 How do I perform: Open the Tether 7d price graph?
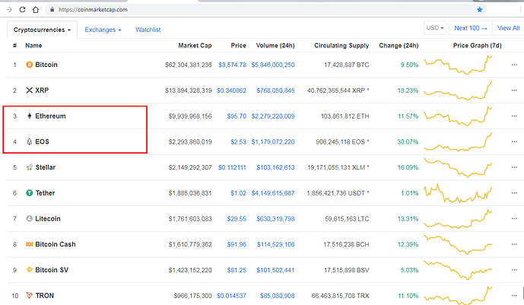click(x=458, y=193)
